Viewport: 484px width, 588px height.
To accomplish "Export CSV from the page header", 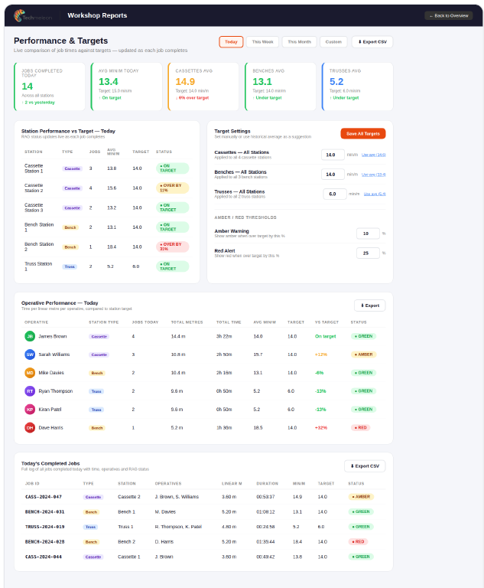I will click(x=372, y=42).
